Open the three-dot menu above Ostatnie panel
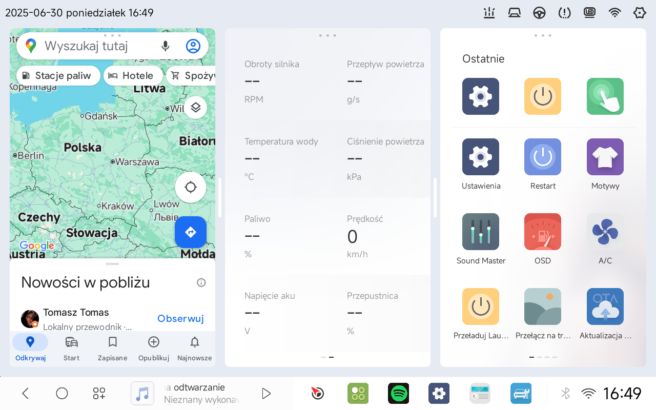 [543, 35]
